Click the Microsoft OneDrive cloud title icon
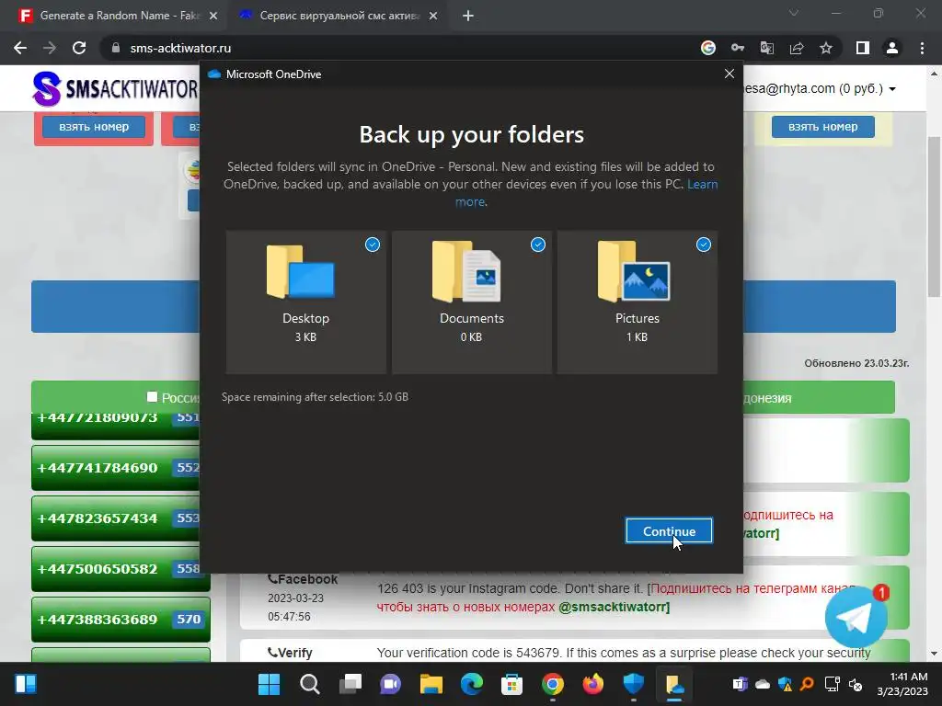Viewport: 942px width, 706px height. (x=213, y=74)
